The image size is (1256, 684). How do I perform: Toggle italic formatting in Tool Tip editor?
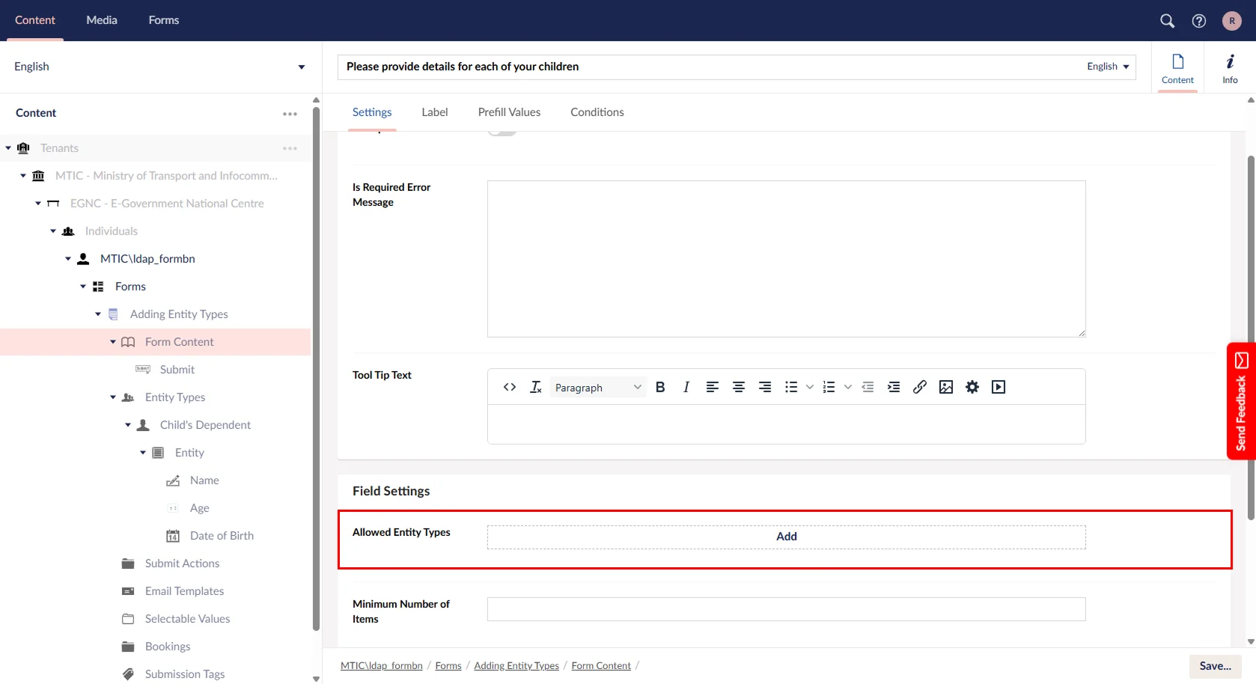click(686, 387)
